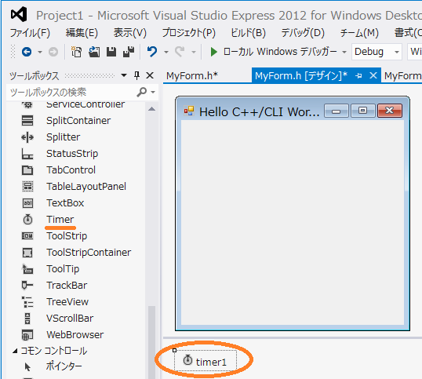Select the ポインター label in toolbox
The image size is (422, 379).
[x=64, y=366]
